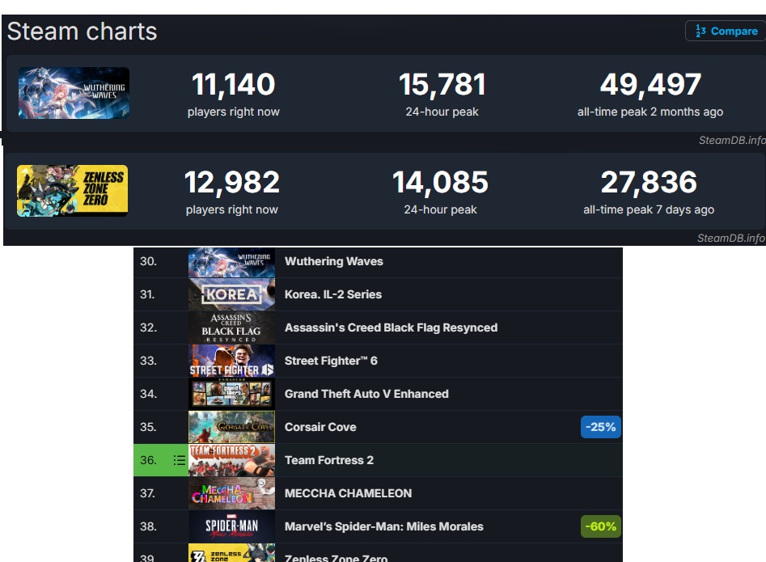Open Street Fighter 6 entry
Image resolution: width=766 pixels, height=562 pixels.
pos(331,361)
